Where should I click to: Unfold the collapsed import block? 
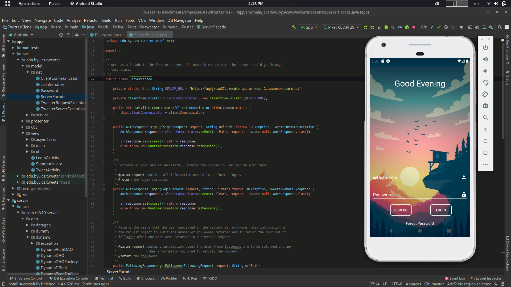[x=104, y=50]
